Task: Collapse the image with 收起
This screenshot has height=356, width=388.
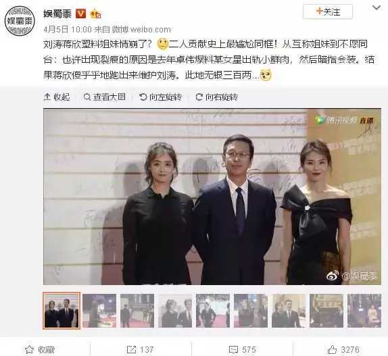Action: pos(57,97)
